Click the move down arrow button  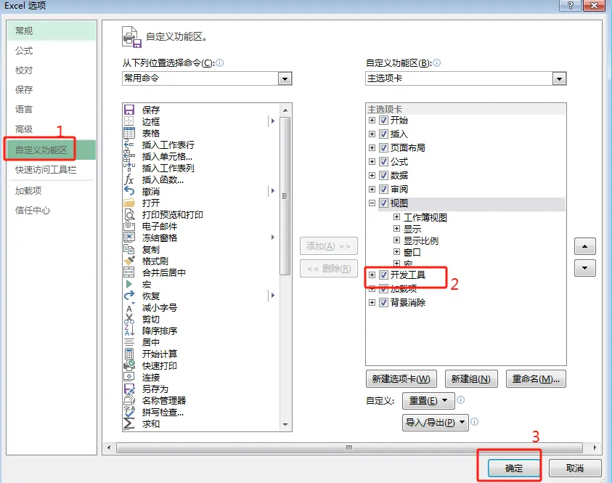pos(584,268)
